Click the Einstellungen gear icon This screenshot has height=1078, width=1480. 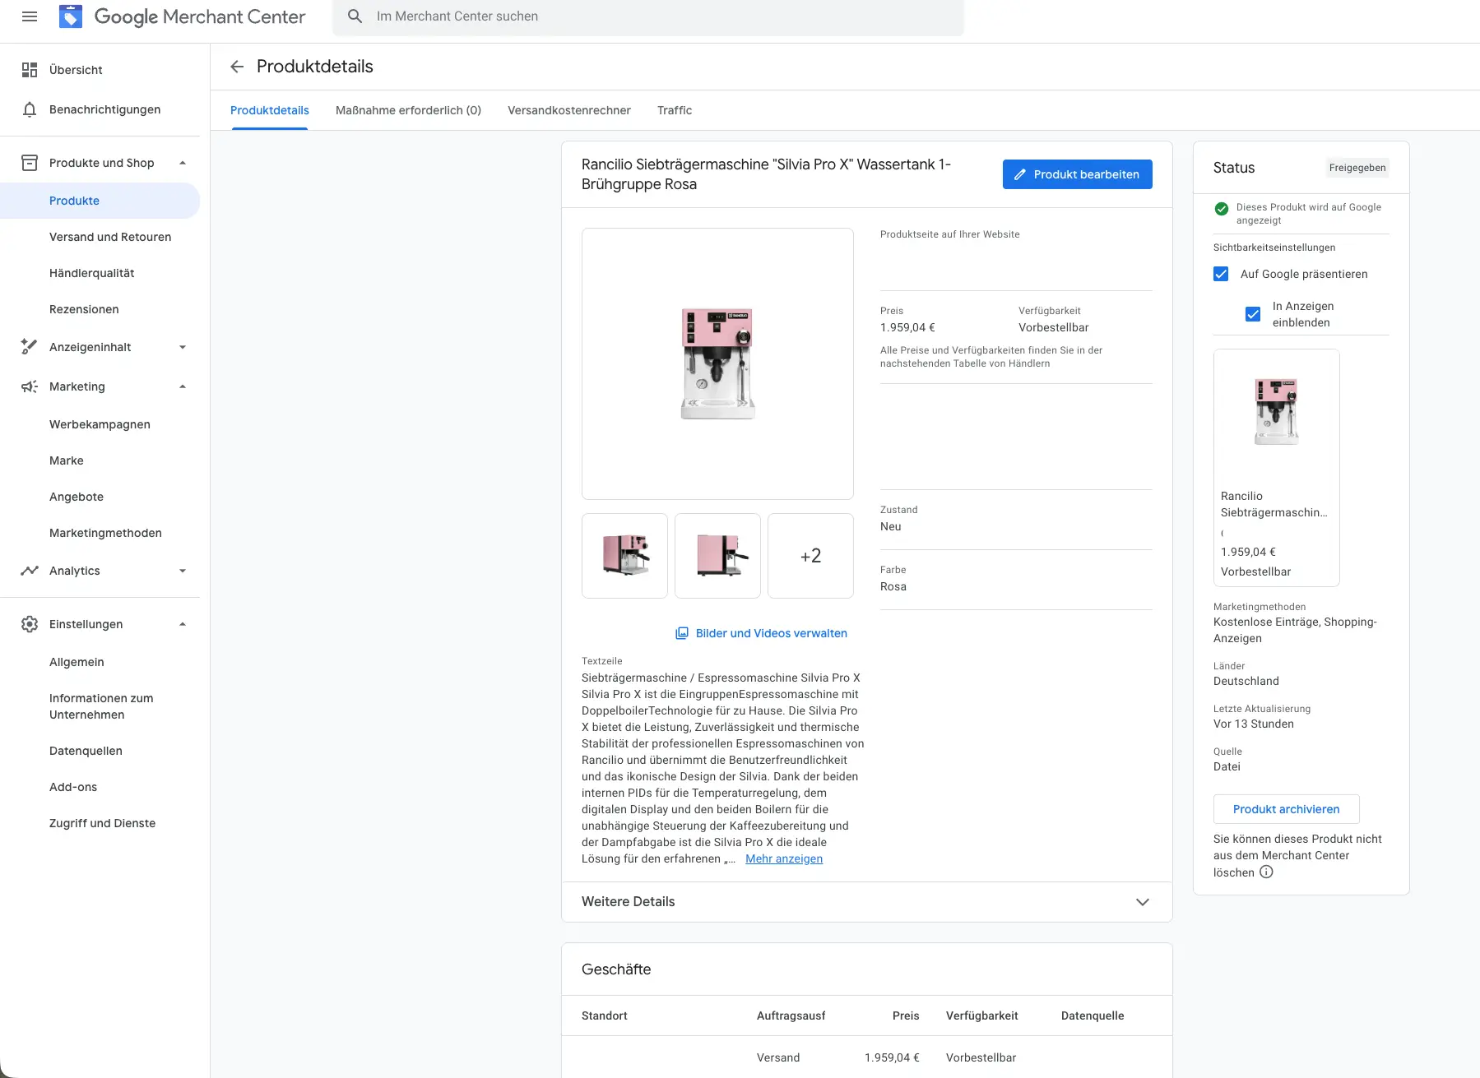click(x=30, y=624)
